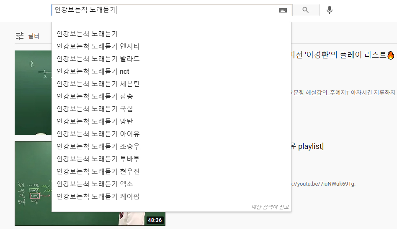Choose suggestion 인강보는척 노래듣기 엔시티
397x229 pixels.
pyautogui.click(x=171, y=46)
